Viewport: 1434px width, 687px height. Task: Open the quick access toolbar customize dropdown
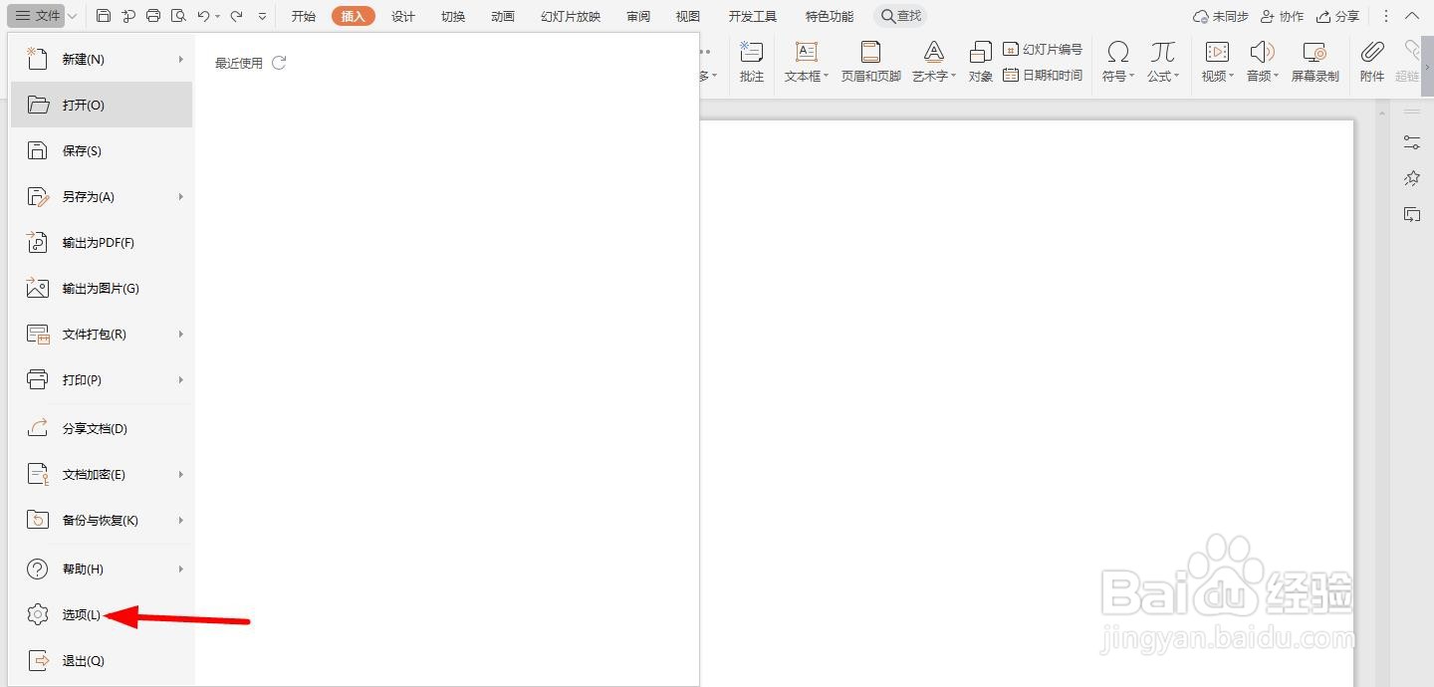[262, 16]
